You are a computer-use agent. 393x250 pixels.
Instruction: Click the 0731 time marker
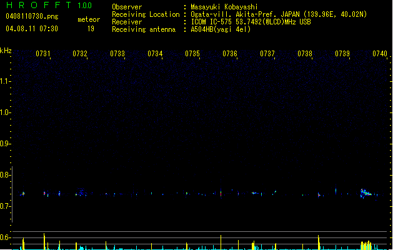pyautogui.click(x=43, y=54)
